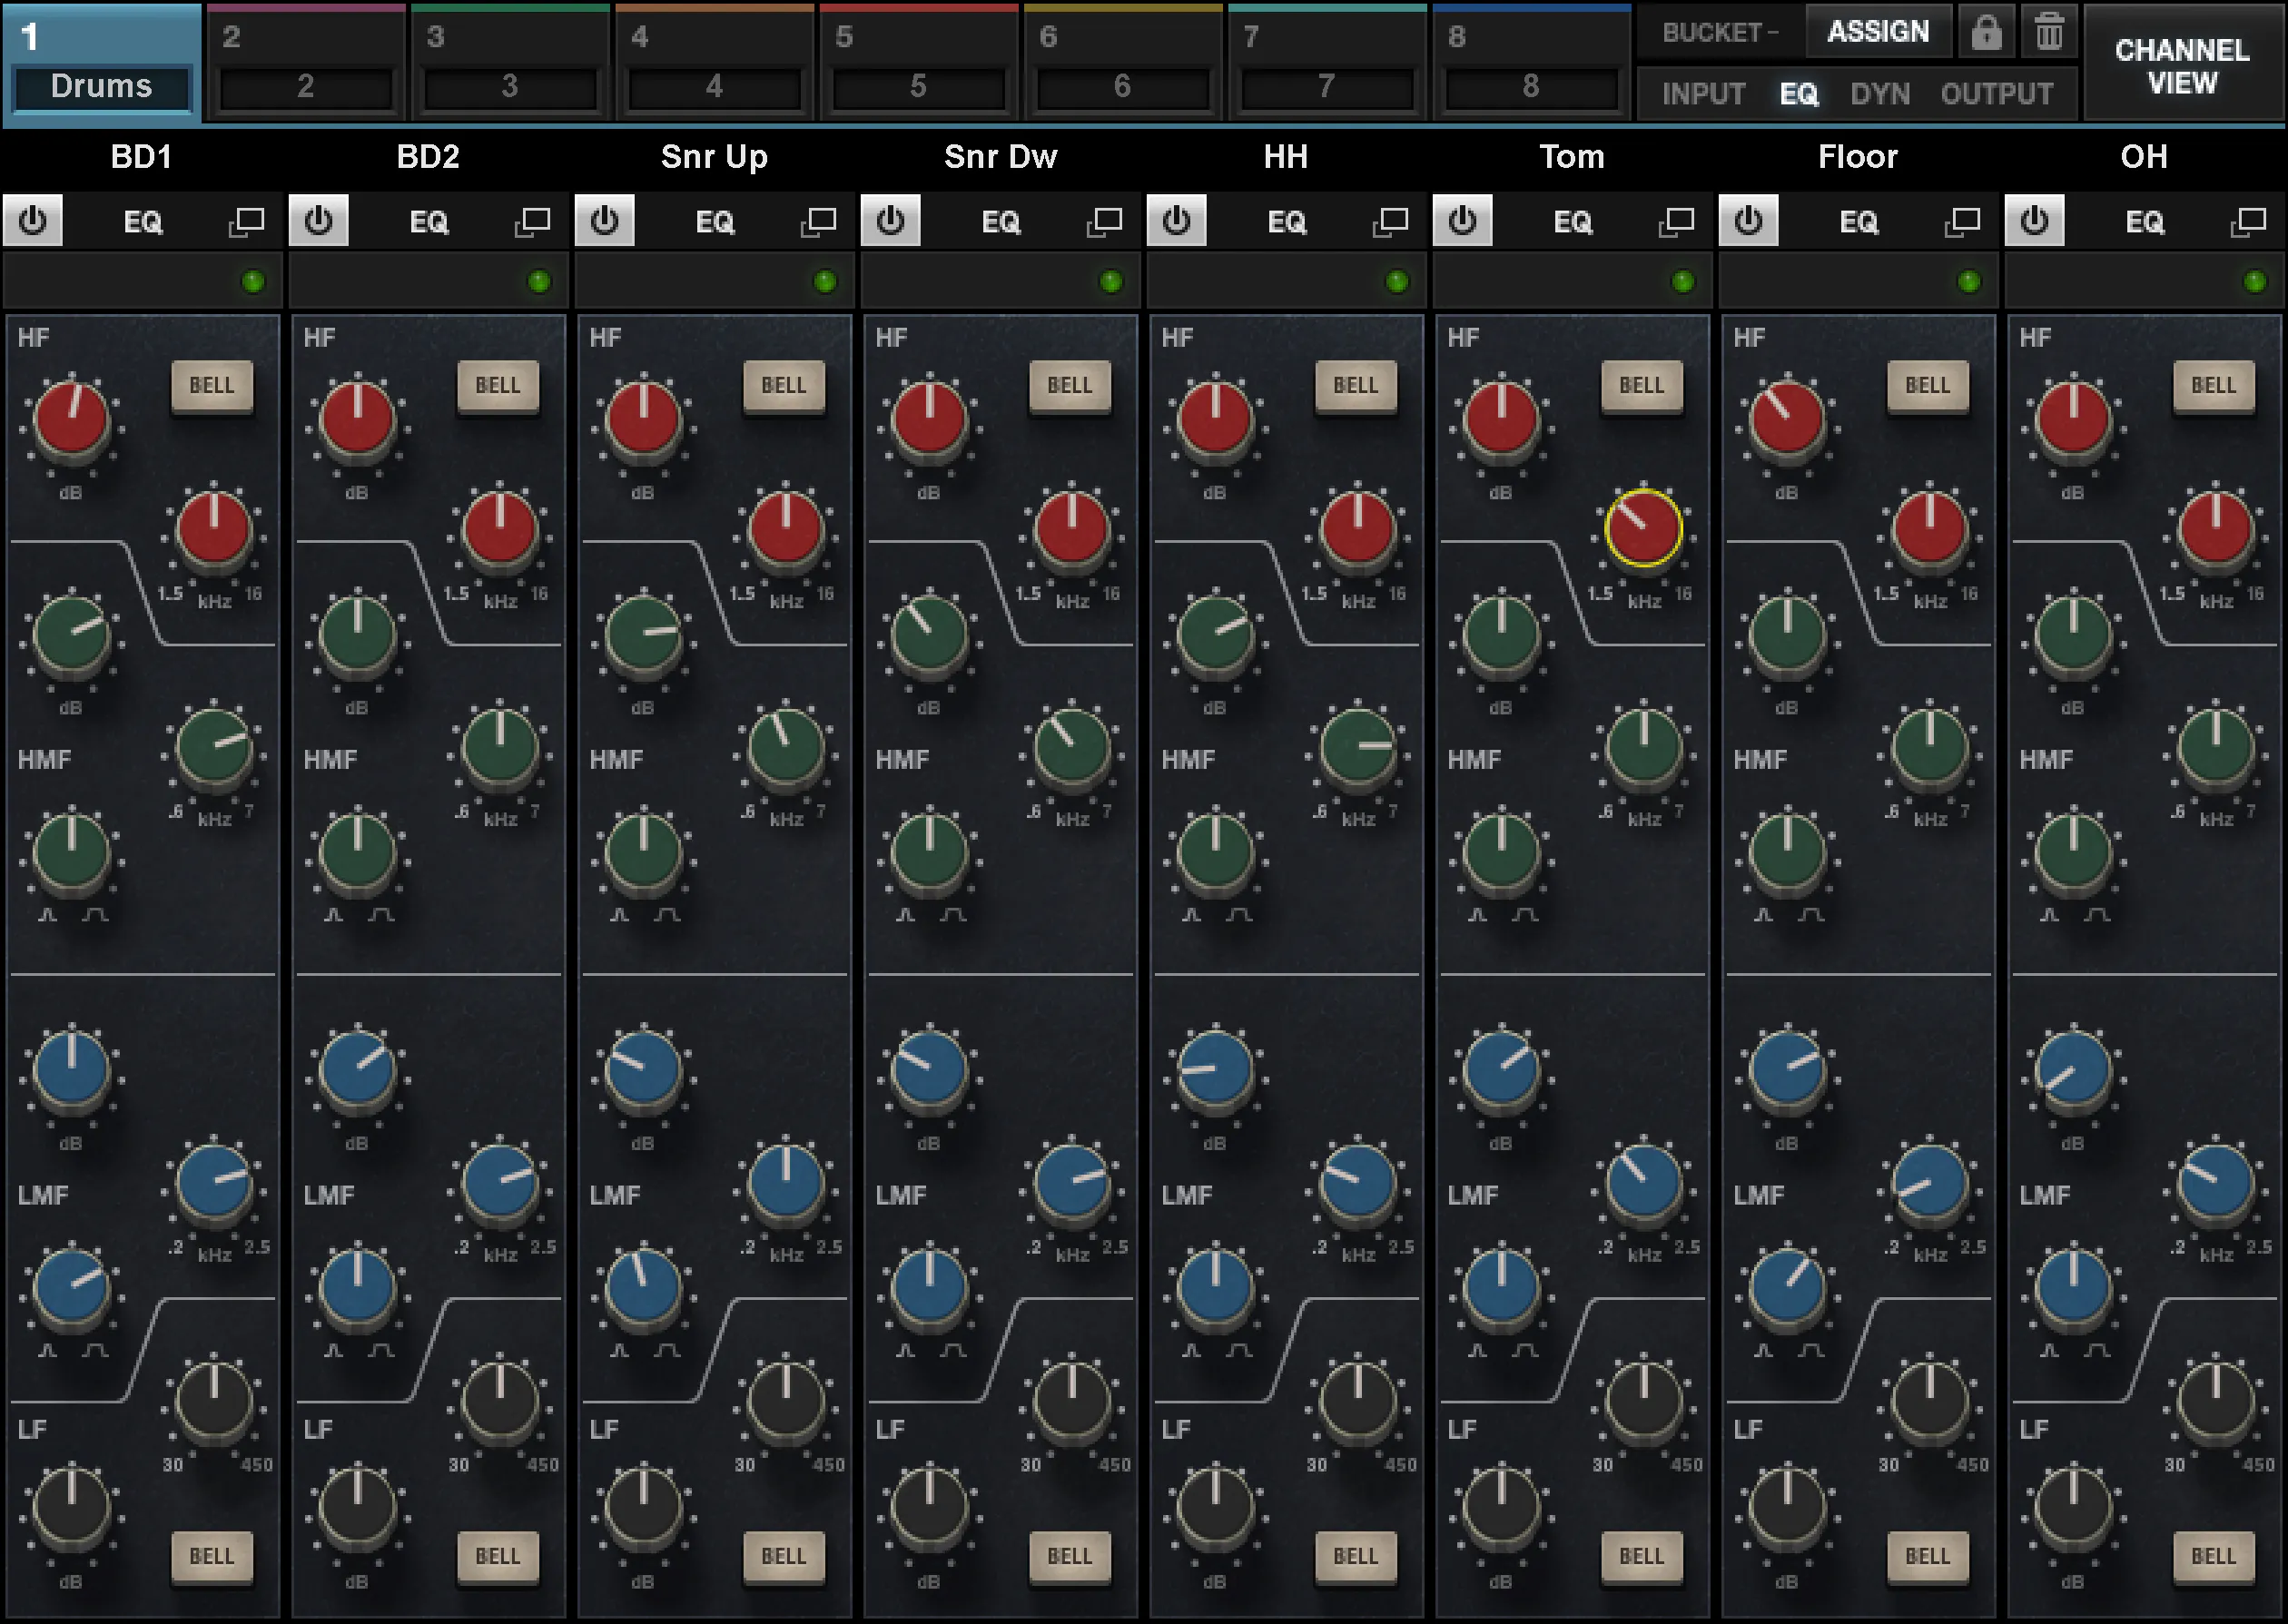
Task: Open the Tom EQ pop-out window icon
Action: click(x=1676, y=221)
